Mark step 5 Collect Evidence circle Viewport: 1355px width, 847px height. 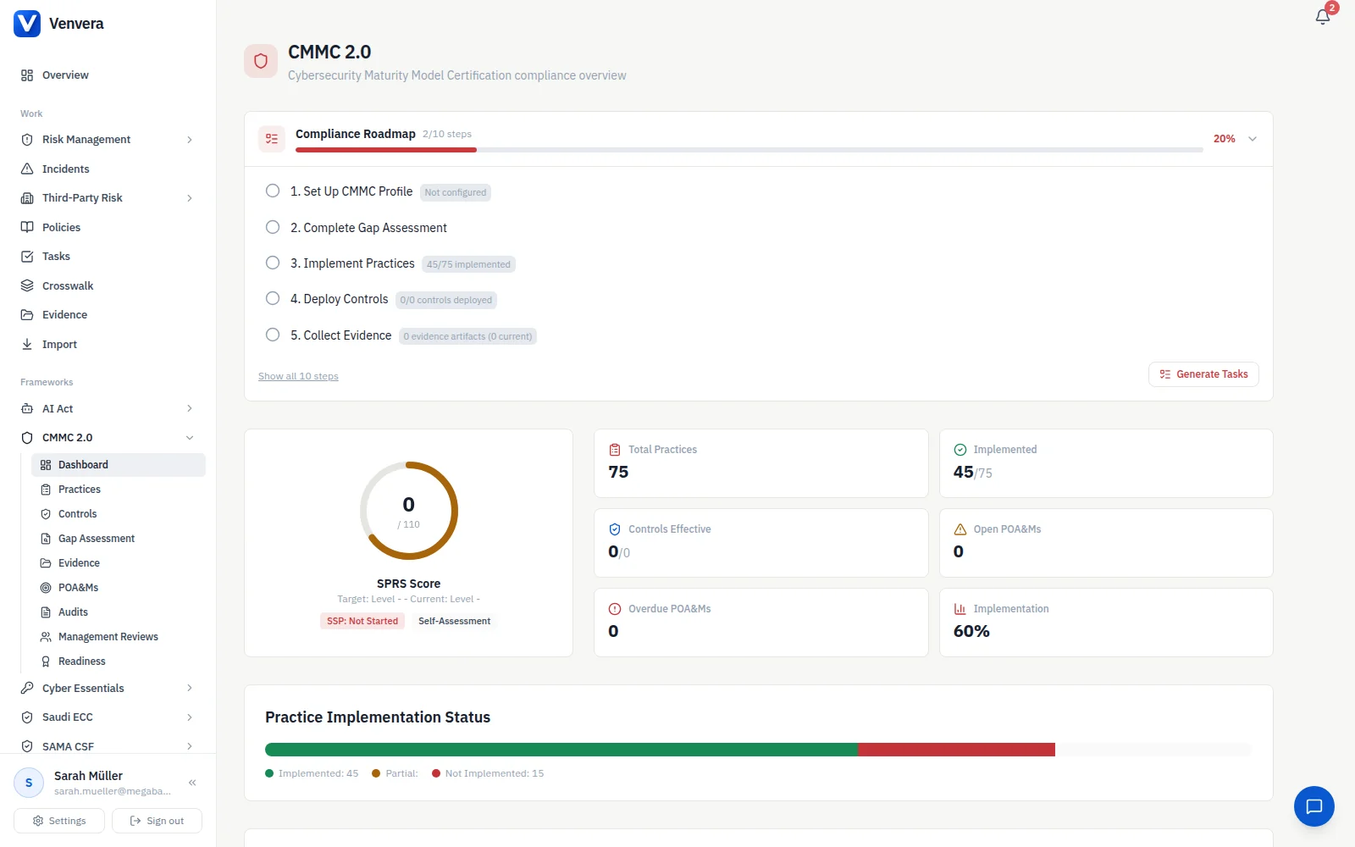pos(273,335)
